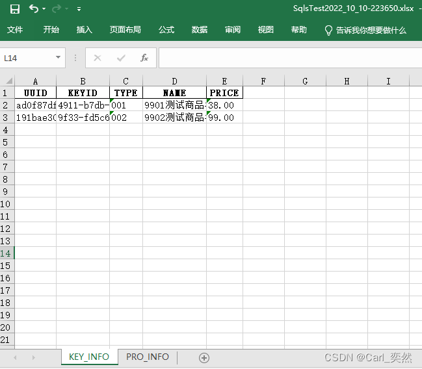Screen dimensions: 422x369
Task: Open the Redo history dropdown arrow
Action: [67, 9]
